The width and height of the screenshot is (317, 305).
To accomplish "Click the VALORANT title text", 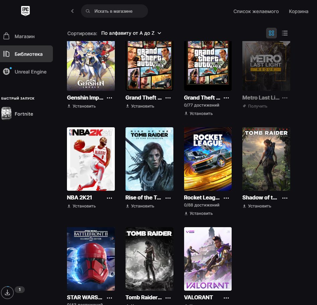I will click(x=198, y=297).
